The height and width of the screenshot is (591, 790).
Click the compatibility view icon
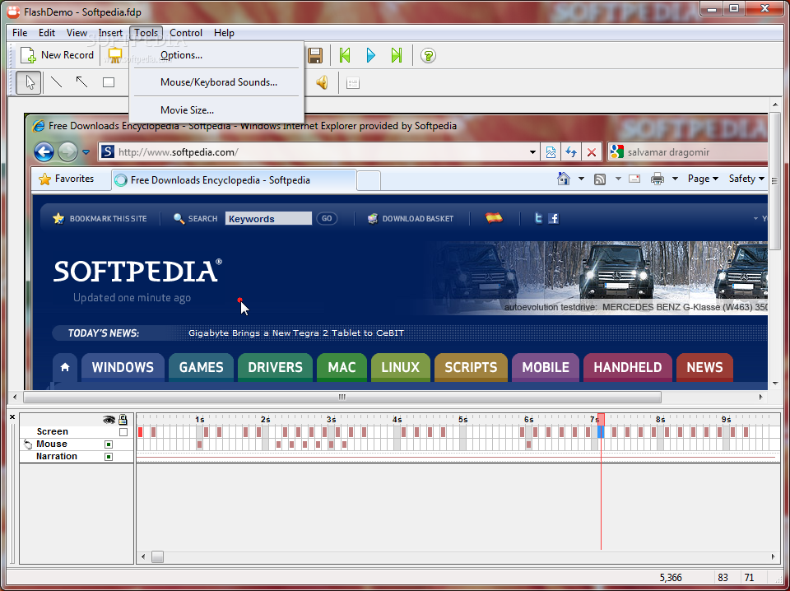(x=551, y=152)
